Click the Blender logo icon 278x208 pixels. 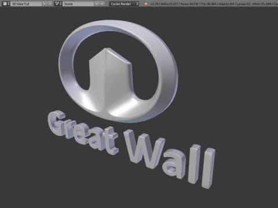146,3
